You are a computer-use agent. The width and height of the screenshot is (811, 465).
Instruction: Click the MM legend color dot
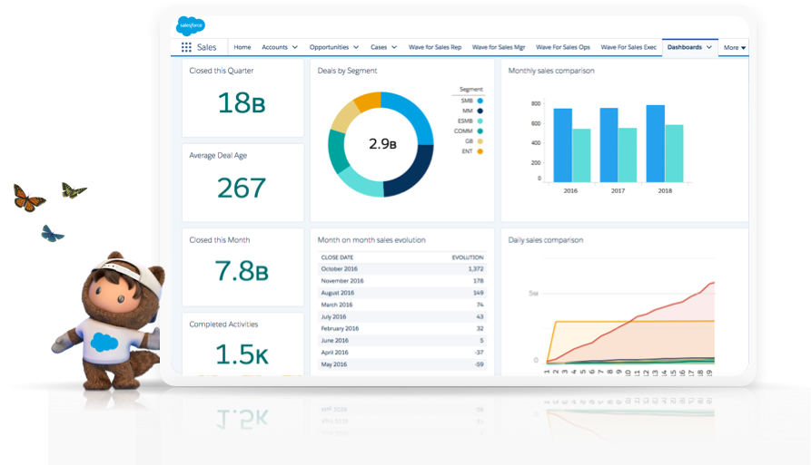pos(480,111)
